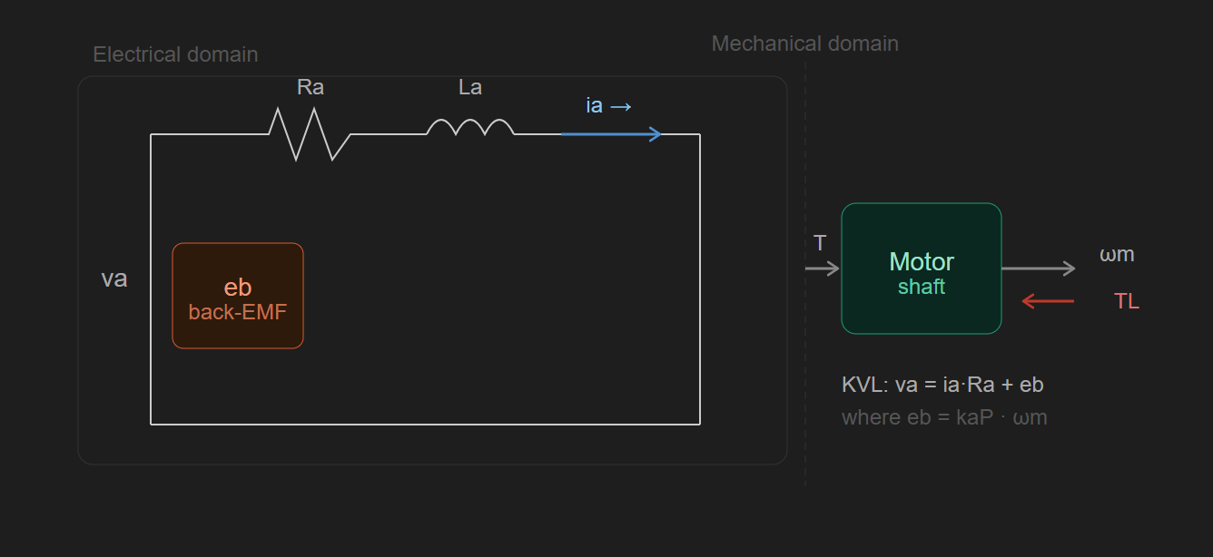Click the KVL equation text
The height and width of the screenshot is (557, 1213).
942,385
